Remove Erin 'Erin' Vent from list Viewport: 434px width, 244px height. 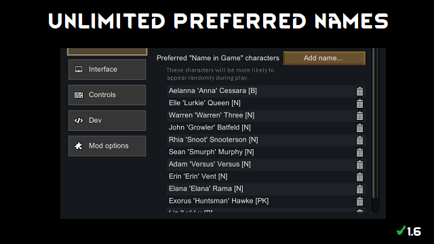[359, 176]
